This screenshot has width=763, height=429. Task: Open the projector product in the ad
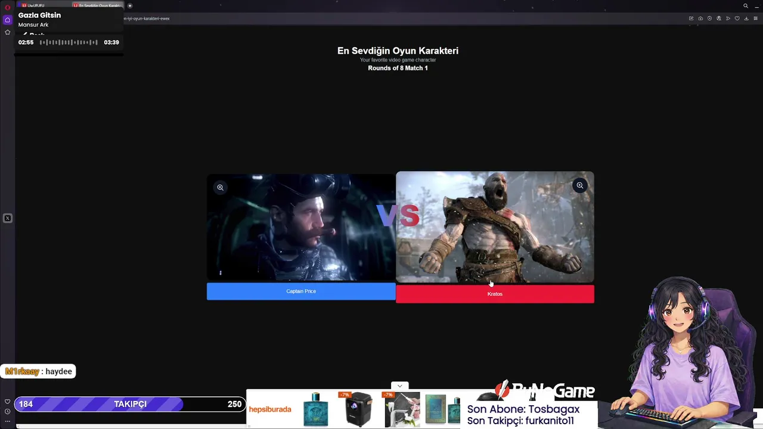[358, 409]
